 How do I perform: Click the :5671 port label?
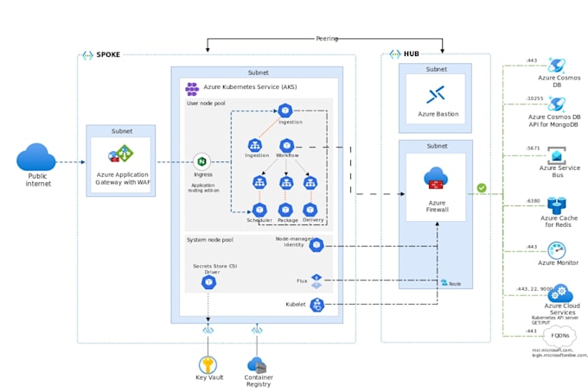[x=533, y=148]
